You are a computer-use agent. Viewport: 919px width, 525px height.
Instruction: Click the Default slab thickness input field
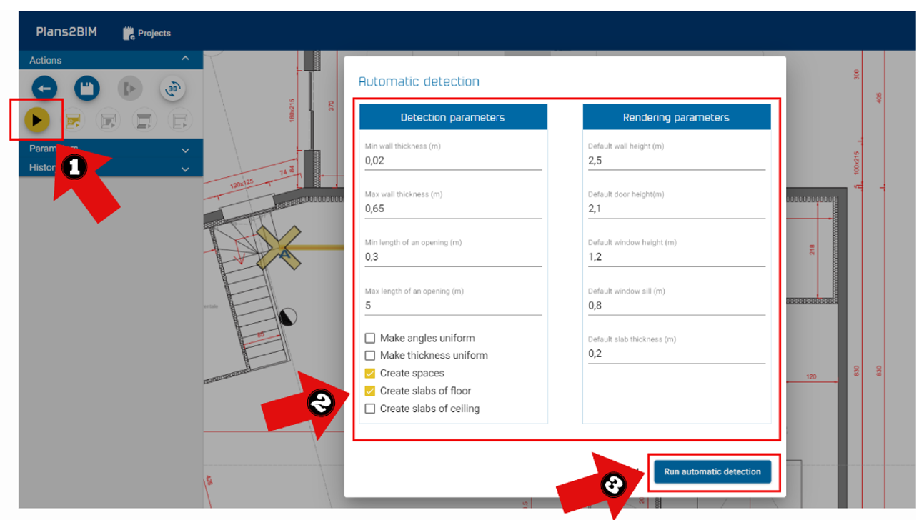click(x=677, y=354)
